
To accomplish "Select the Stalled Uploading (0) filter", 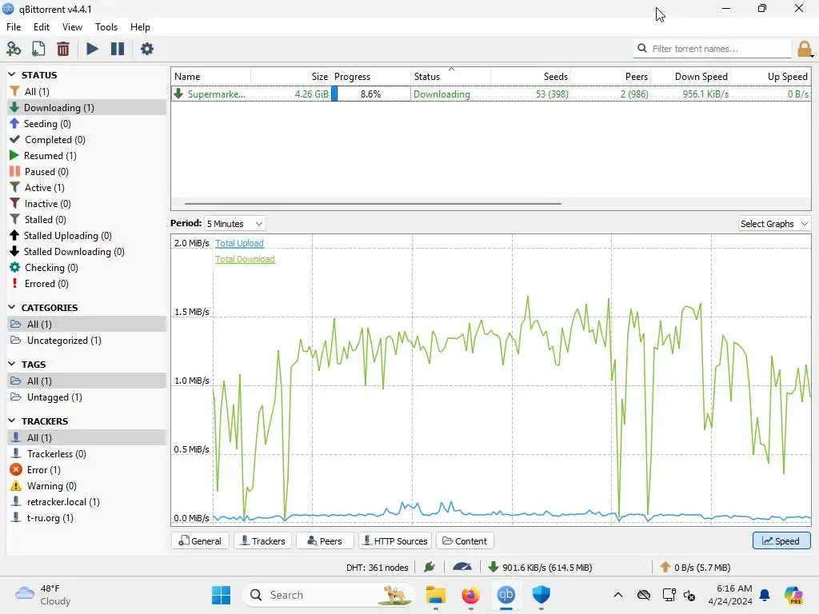I will click(x=86, y=236).
